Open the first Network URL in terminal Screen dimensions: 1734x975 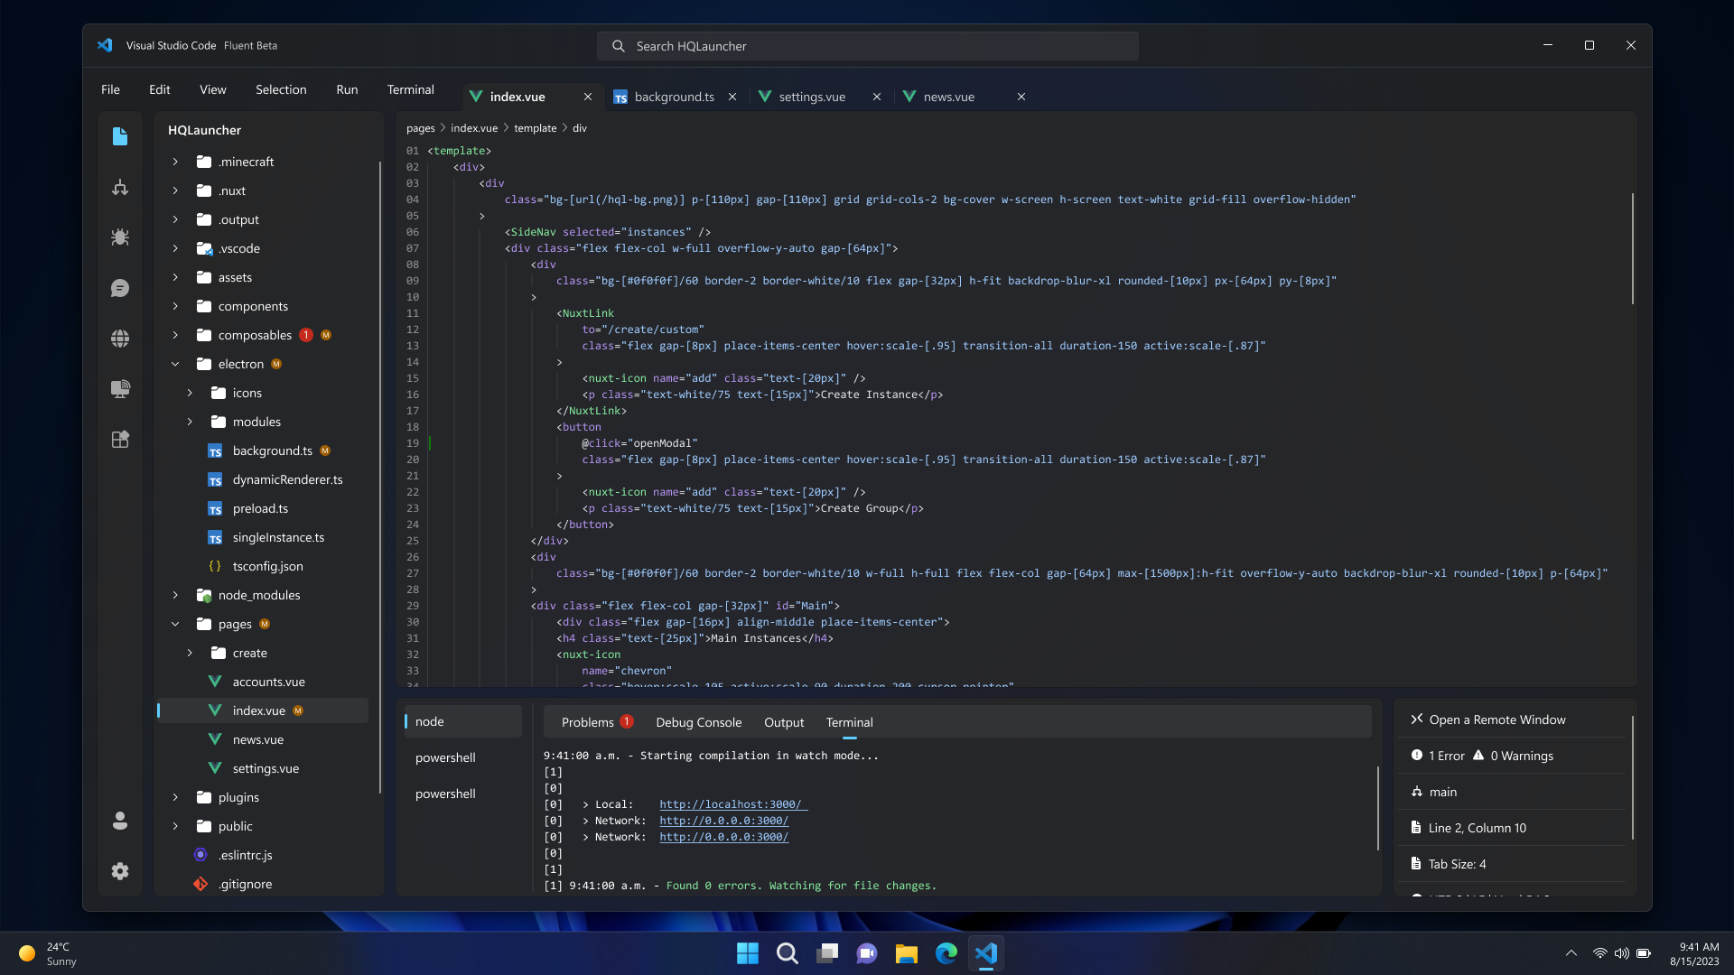point(723,821)
